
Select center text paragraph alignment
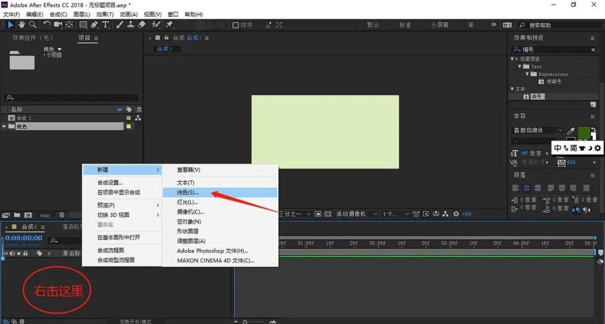click(526, 188)
